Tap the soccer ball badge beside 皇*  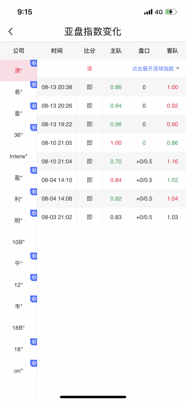coord(34,106)
